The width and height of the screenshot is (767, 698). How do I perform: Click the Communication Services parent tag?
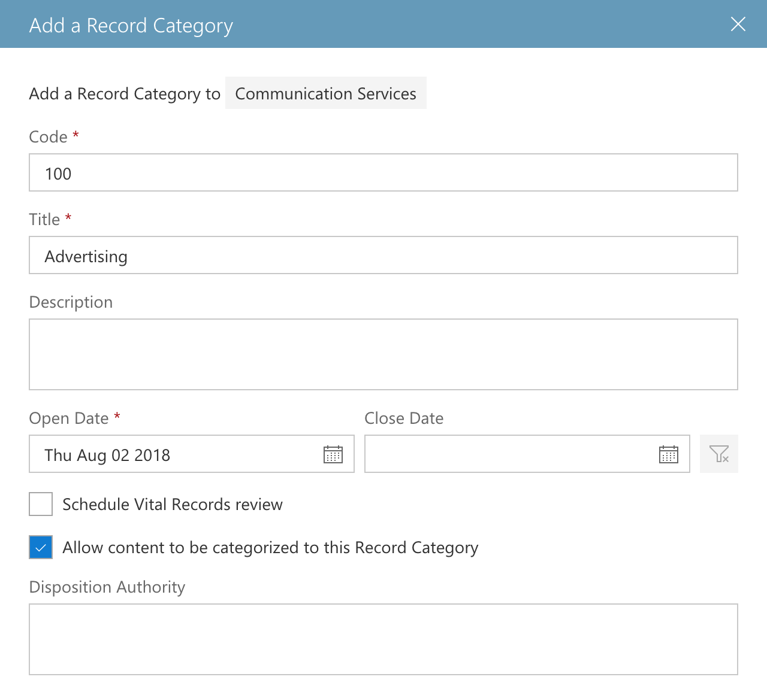(326, 93)
